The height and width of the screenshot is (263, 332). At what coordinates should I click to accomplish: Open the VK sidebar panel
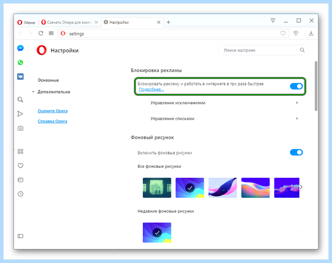tap(20, 76)
